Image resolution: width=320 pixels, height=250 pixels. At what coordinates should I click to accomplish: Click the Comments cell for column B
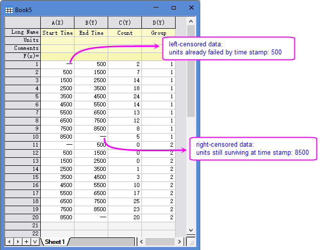[x=91, y=48]
